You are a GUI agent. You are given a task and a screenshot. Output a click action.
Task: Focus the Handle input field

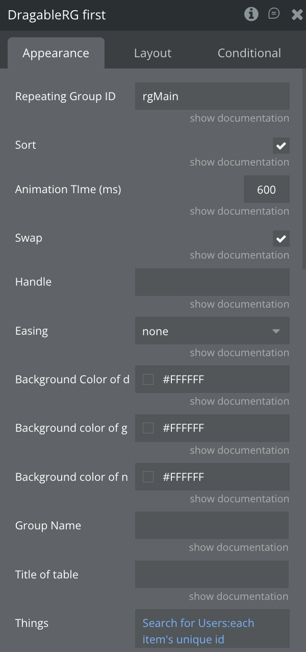click(212, 282)
